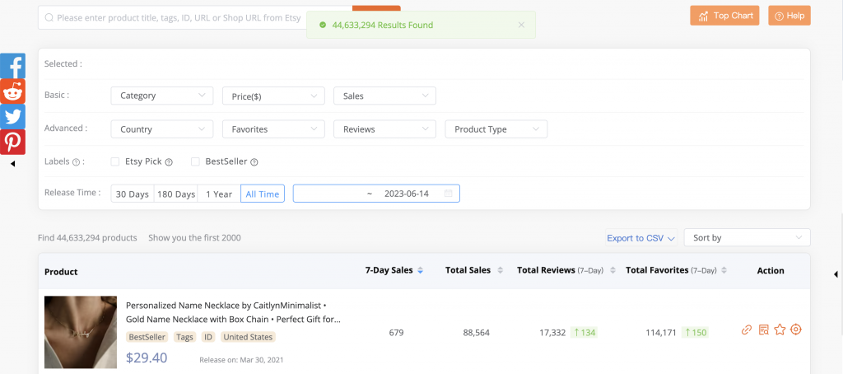Open the Top Chart button
The width and height of the screenshot is (843, 374).
tap(724, 16)
